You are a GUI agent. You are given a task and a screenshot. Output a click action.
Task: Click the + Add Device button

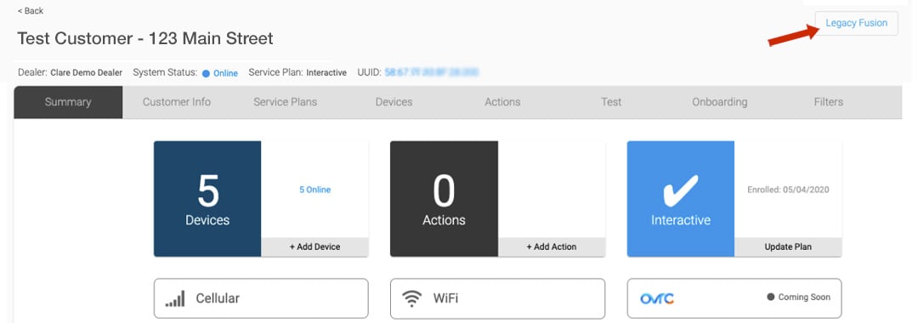click(x=315, y=247)
